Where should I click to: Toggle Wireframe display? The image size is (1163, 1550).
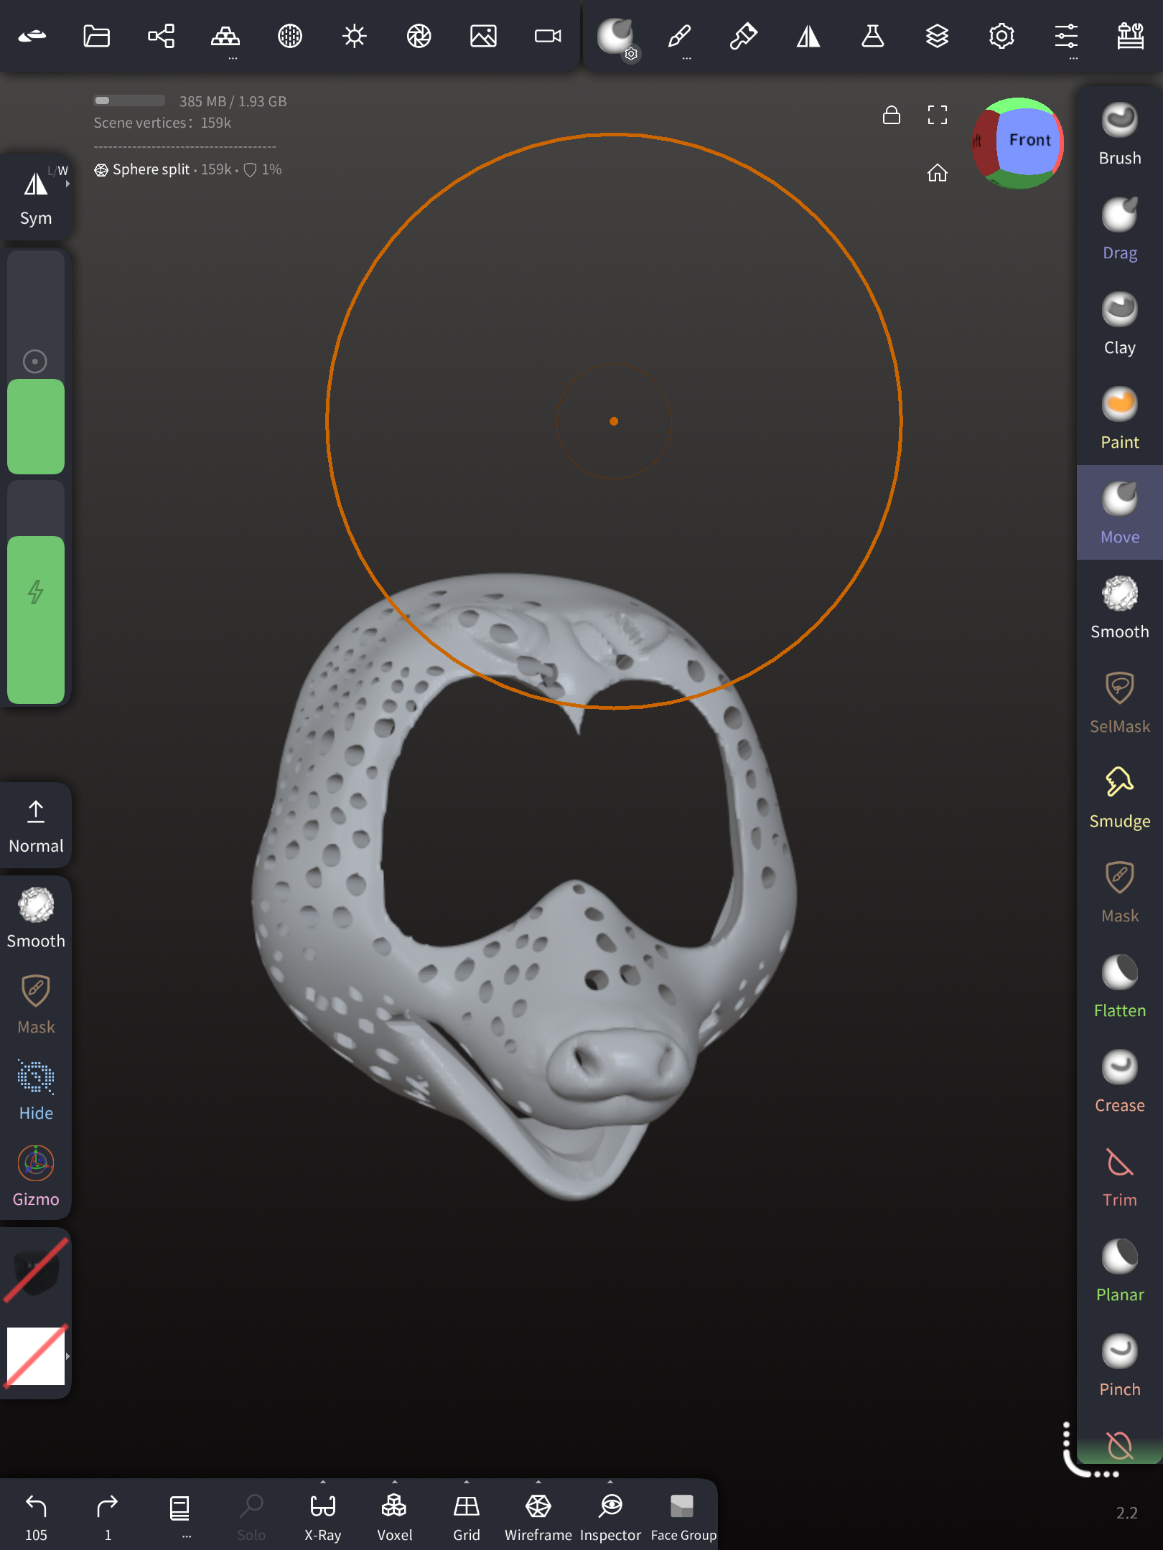pyautogui.click(x=538, y=1516)
